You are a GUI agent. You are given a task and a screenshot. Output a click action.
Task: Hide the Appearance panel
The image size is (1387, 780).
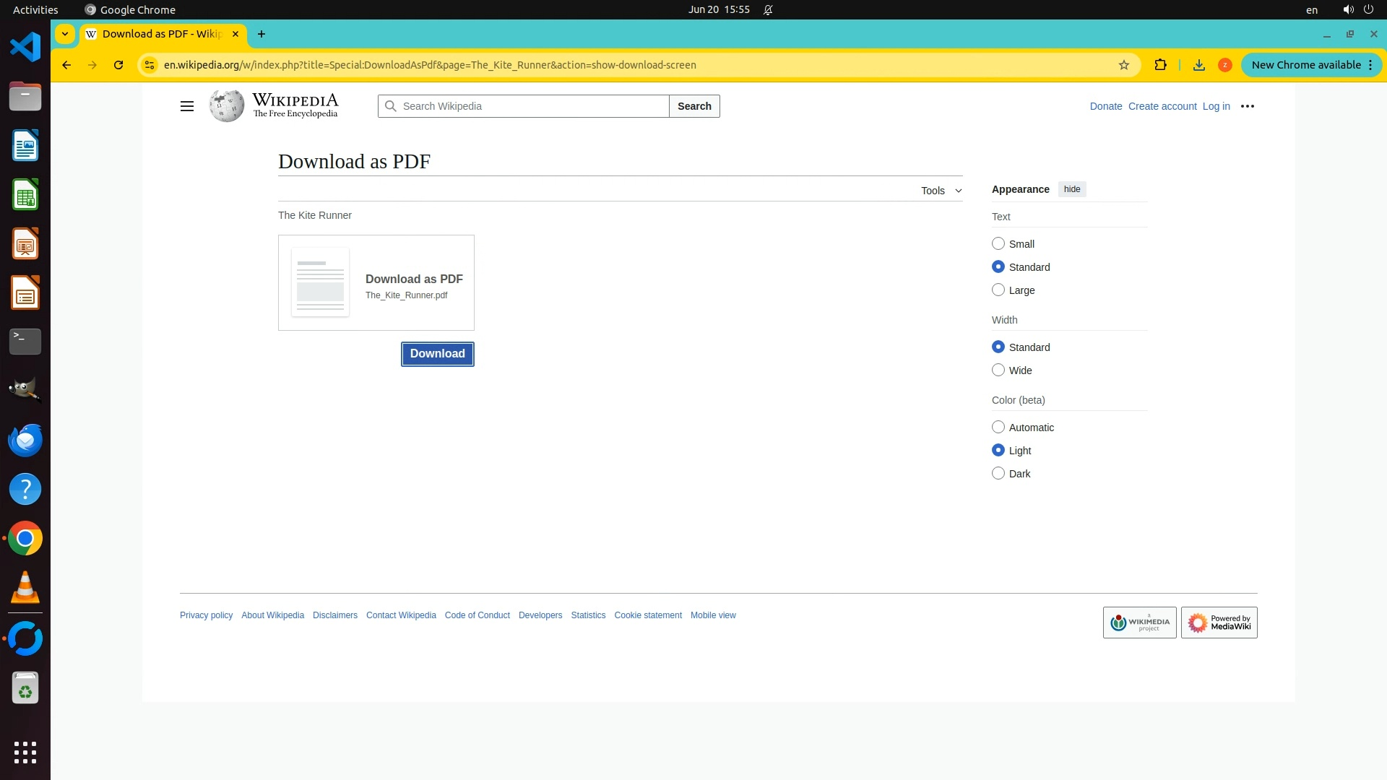click(x=1071, y=189)
